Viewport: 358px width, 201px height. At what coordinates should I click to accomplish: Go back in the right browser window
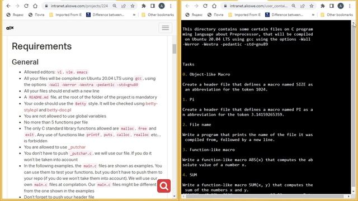tap(187, 6)
